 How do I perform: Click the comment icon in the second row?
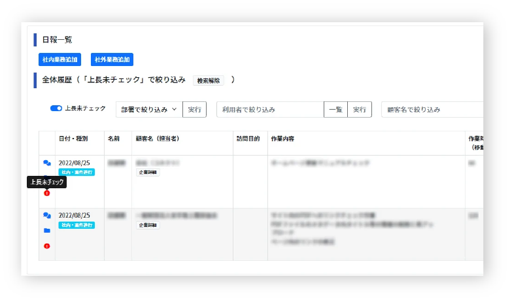[46, 215]
